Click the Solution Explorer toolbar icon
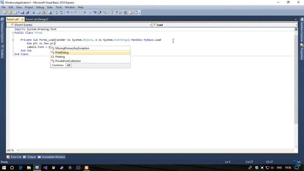Screen dimensions: 304x171 coord(111,13)
